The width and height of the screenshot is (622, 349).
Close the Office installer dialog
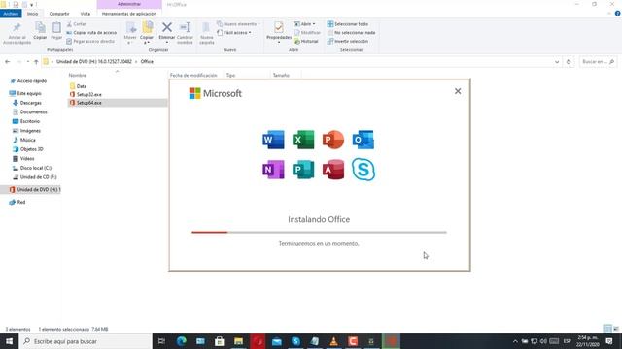(458, 91)
